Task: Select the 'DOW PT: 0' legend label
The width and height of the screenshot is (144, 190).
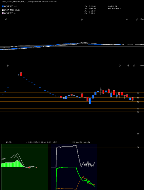Action: (10, 13)
